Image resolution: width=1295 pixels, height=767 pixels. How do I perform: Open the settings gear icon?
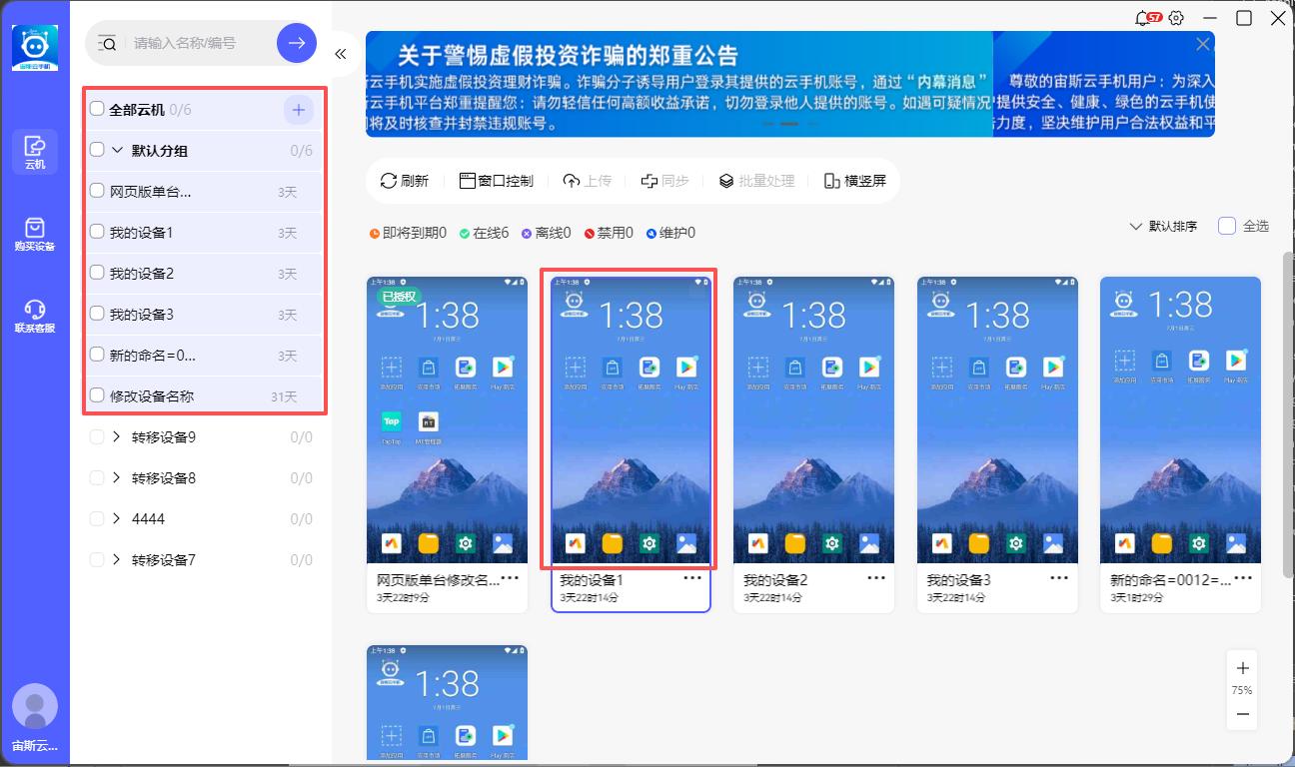click(1176, 18)
